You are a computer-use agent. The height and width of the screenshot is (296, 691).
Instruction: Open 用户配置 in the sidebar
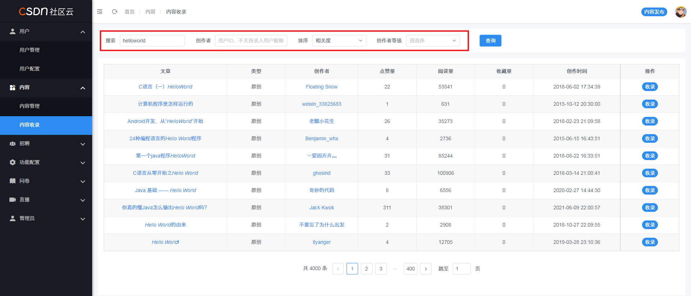[30, 69]
